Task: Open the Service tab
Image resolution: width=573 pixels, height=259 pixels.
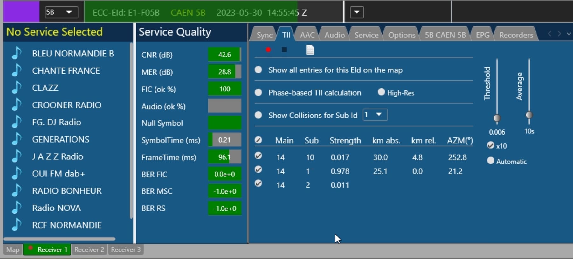Action: (366, 35)
